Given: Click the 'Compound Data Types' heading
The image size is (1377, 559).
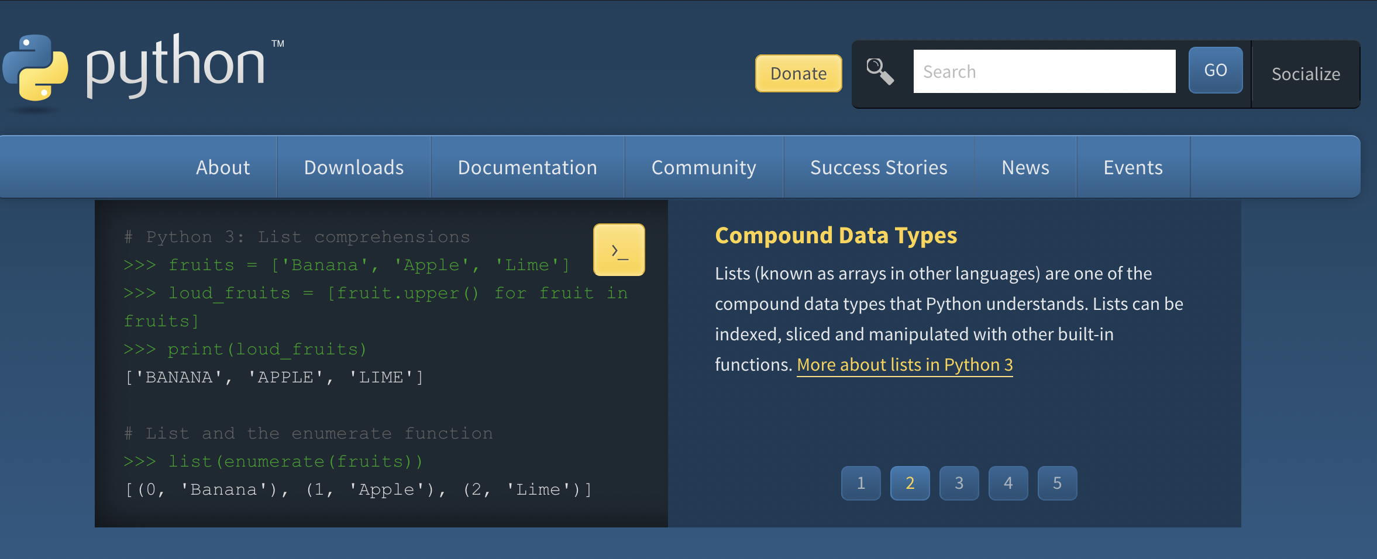Looking at the screenshot, I should [x=836, y=236].
